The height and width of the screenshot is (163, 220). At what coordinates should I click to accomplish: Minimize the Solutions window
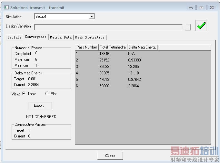pyautogui.click(x=191, y=7)
